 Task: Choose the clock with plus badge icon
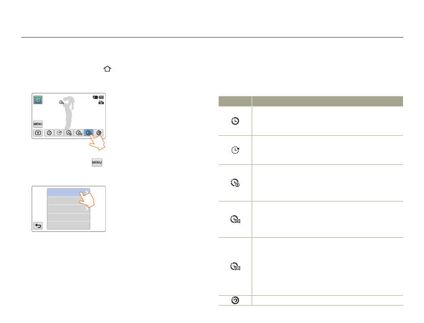[69, 133]
